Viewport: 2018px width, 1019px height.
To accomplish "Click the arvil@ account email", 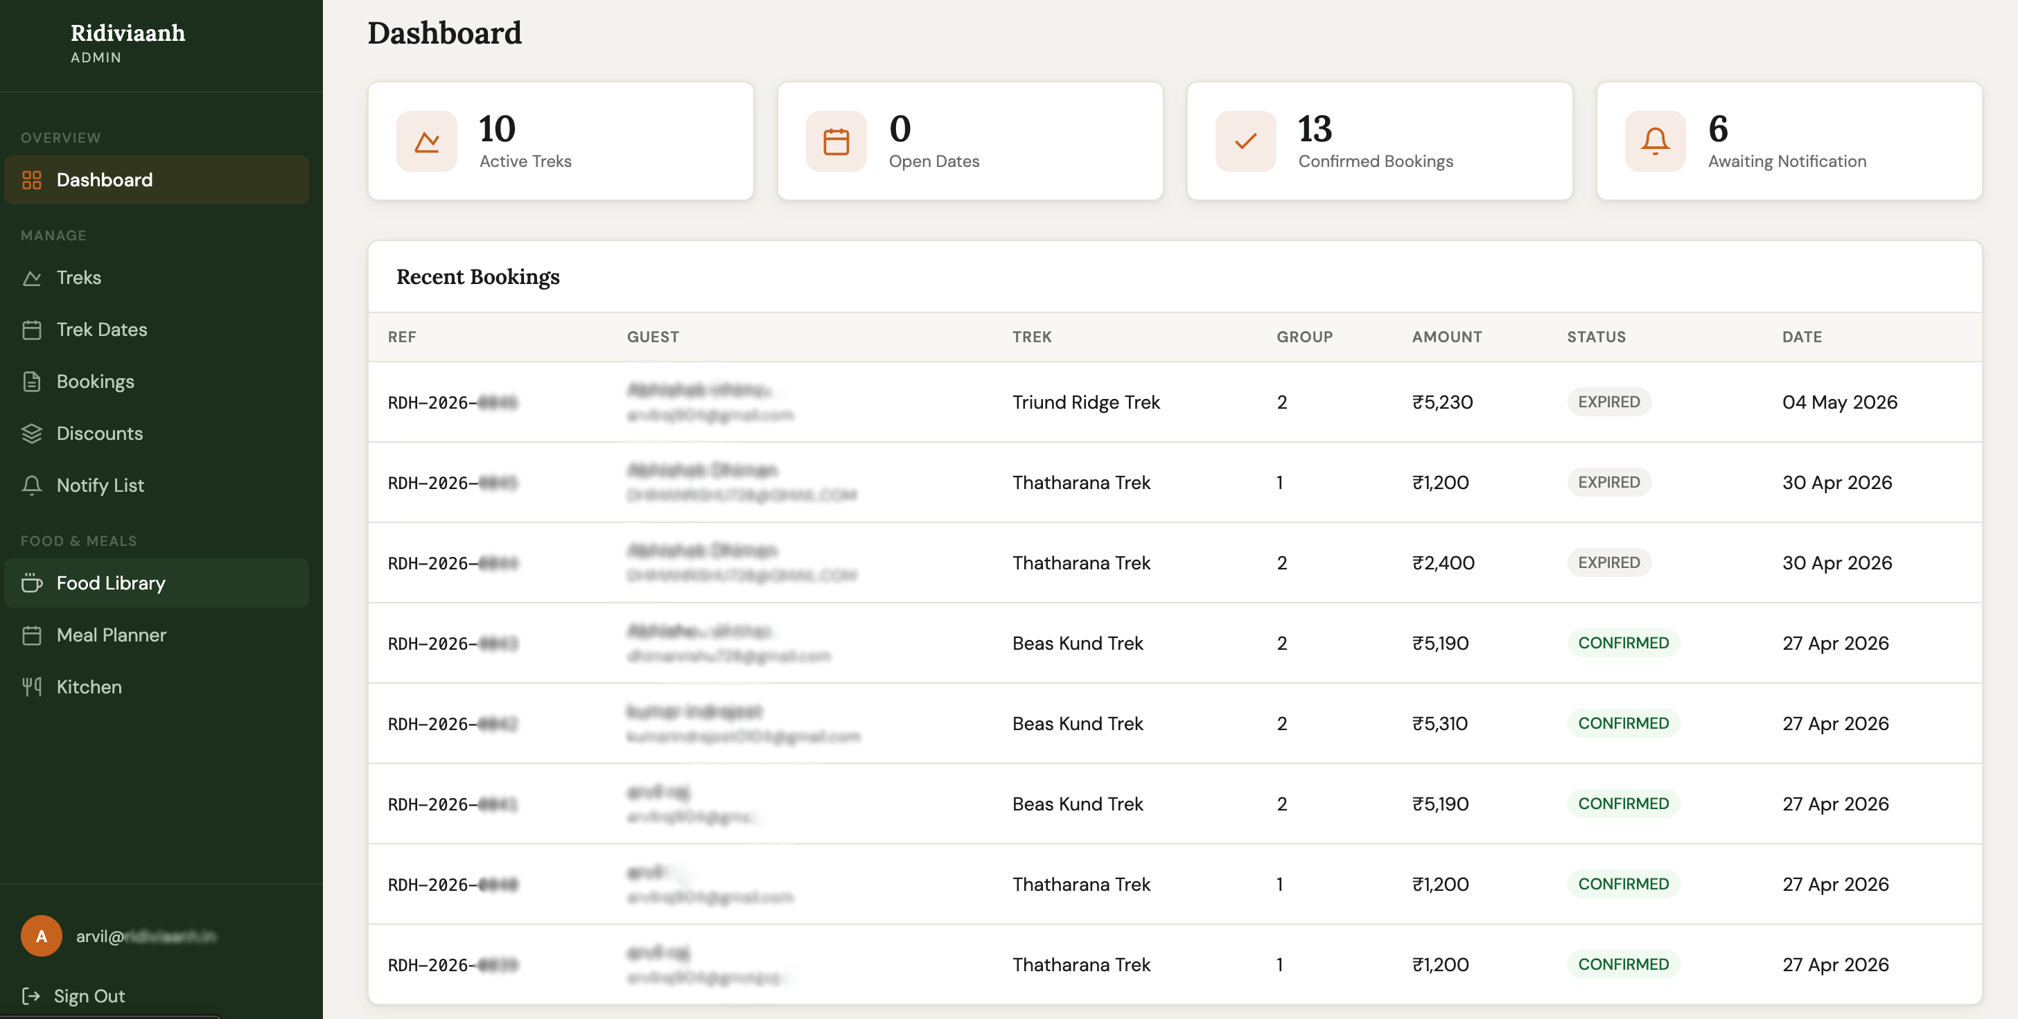I will click(x=146, y=936).
